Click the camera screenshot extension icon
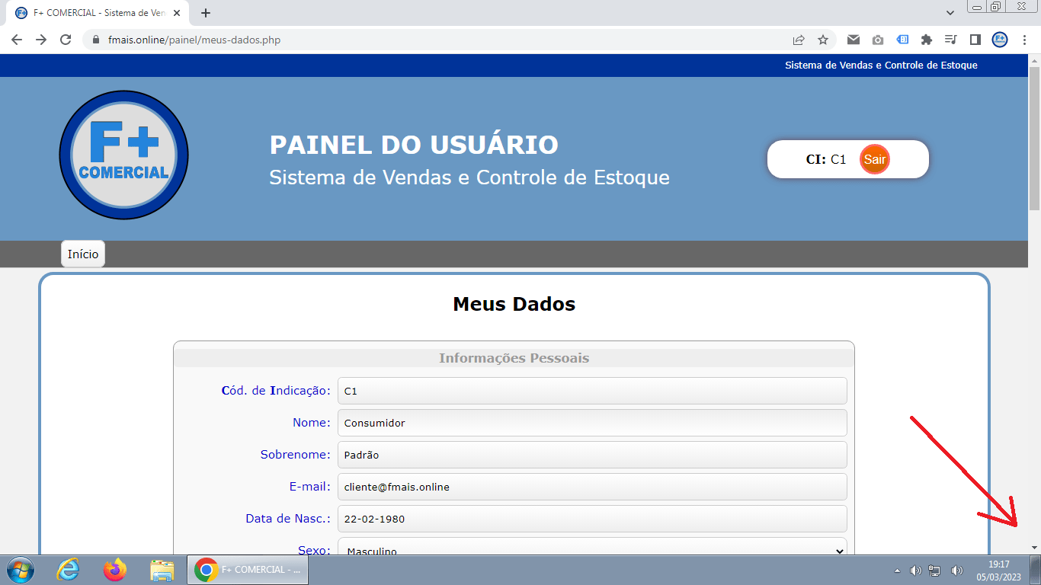 coord(878,39)
